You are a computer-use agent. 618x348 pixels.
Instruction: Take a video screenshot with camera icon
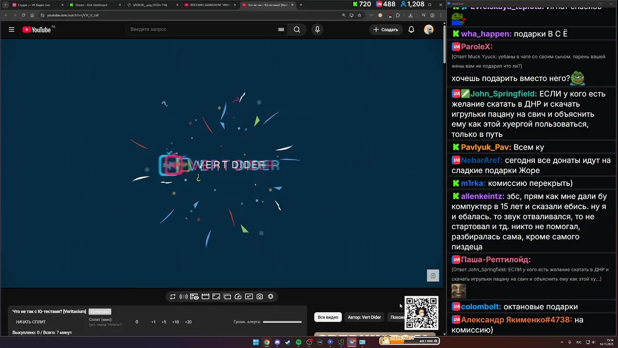[x=260, y=297]
